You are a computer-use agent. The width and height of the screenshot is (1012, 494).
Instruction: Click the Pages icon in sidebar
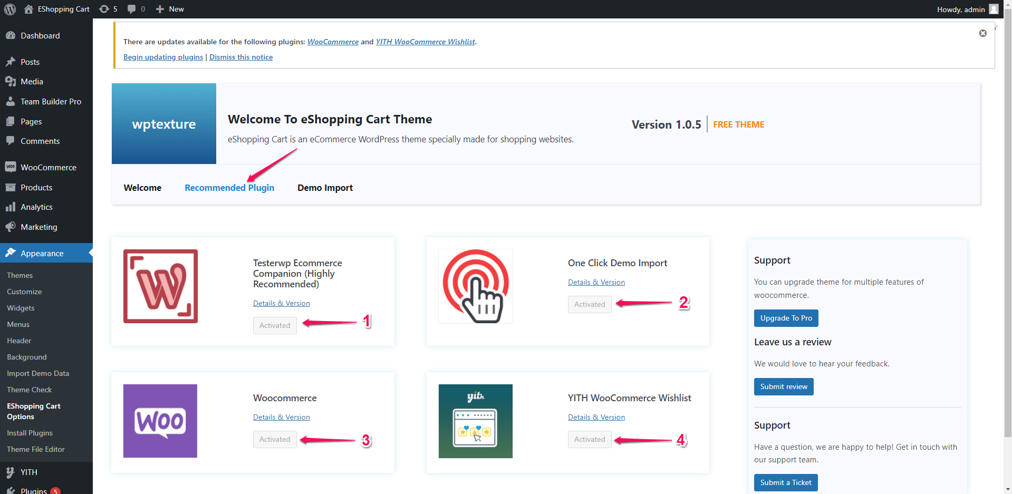(10, 121)
